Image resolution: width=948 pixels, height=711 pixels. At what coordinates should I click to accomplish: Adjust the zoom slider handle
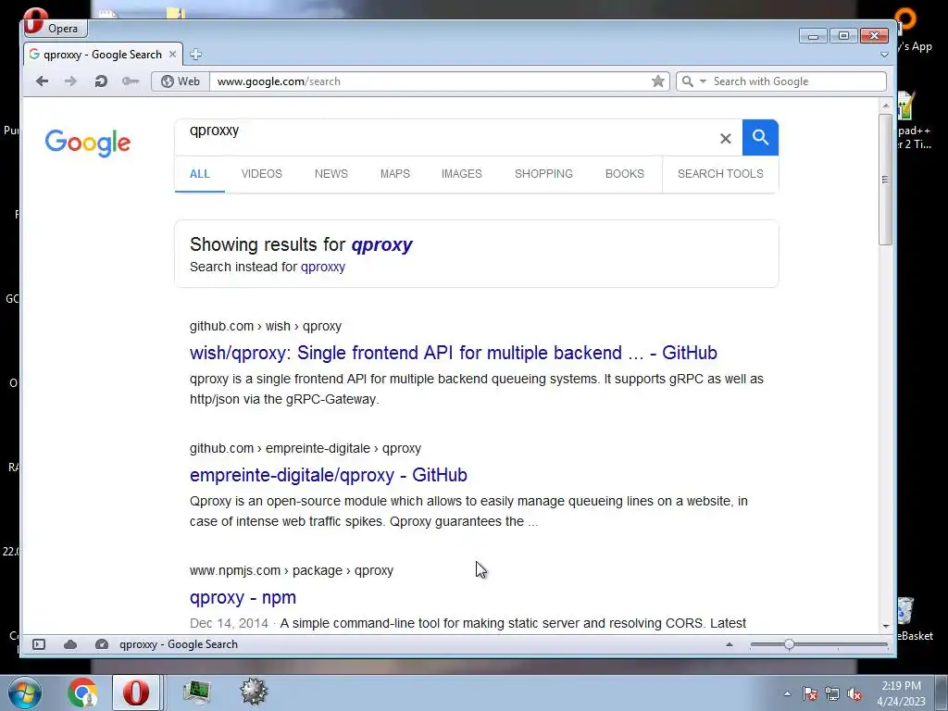[789, 644]
